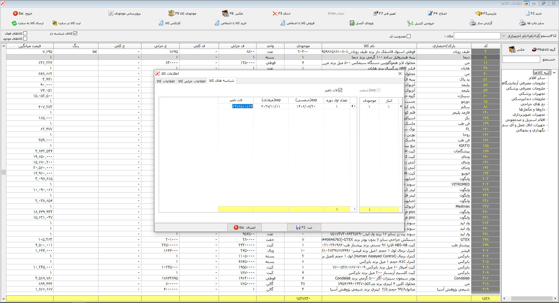This screenshot has width=559, height=303.
Task: Switch to the اطلاعات جزئی کالا tab
Action: click(x=192, y=81)
